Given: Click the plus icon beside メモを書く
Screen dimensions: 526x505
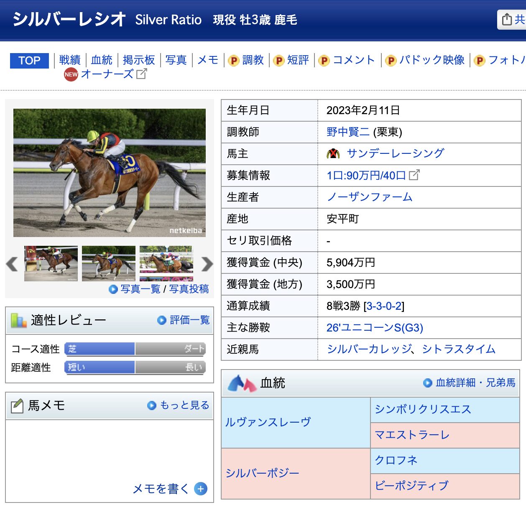Looking at the screenshot, I should point(201,489).
